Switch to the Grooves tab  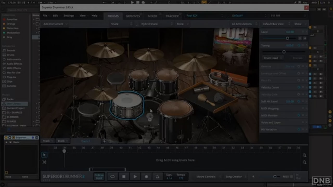point(133,16)
